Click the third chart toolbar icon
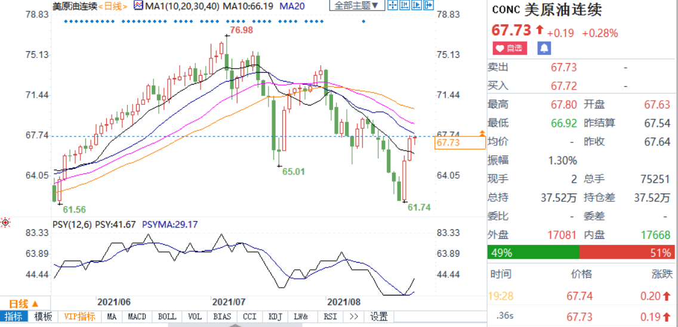The height and width of the screenshot is (327, 678). (x=416, y=6)
